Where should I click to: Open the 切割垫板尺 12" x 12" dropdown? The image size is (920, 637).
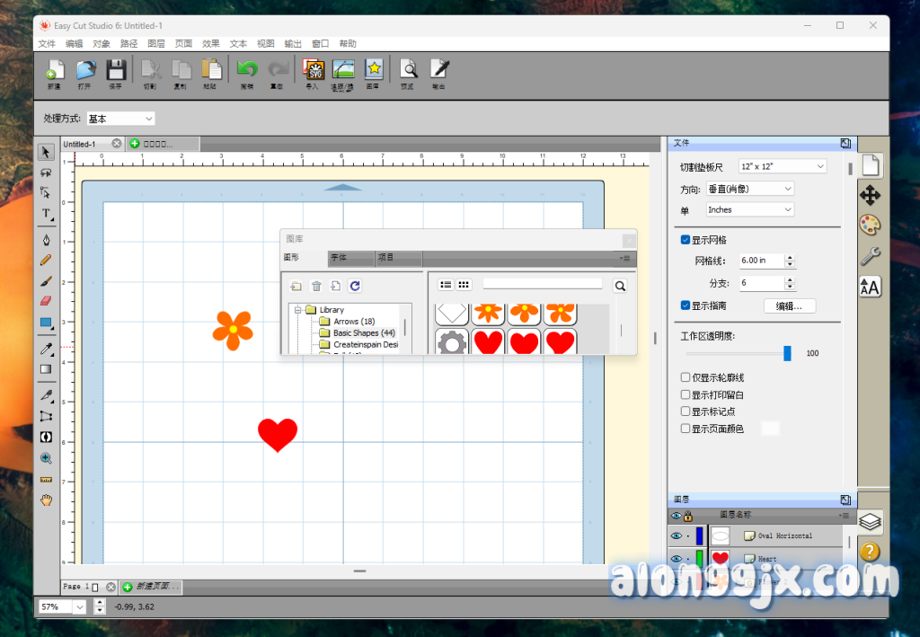[782, 166]
